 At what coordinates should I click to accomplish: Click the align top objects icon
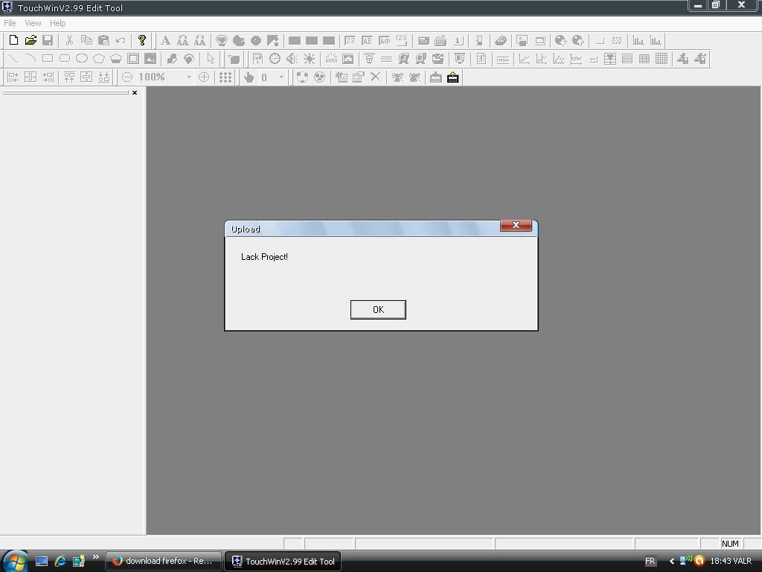[69, 77]
